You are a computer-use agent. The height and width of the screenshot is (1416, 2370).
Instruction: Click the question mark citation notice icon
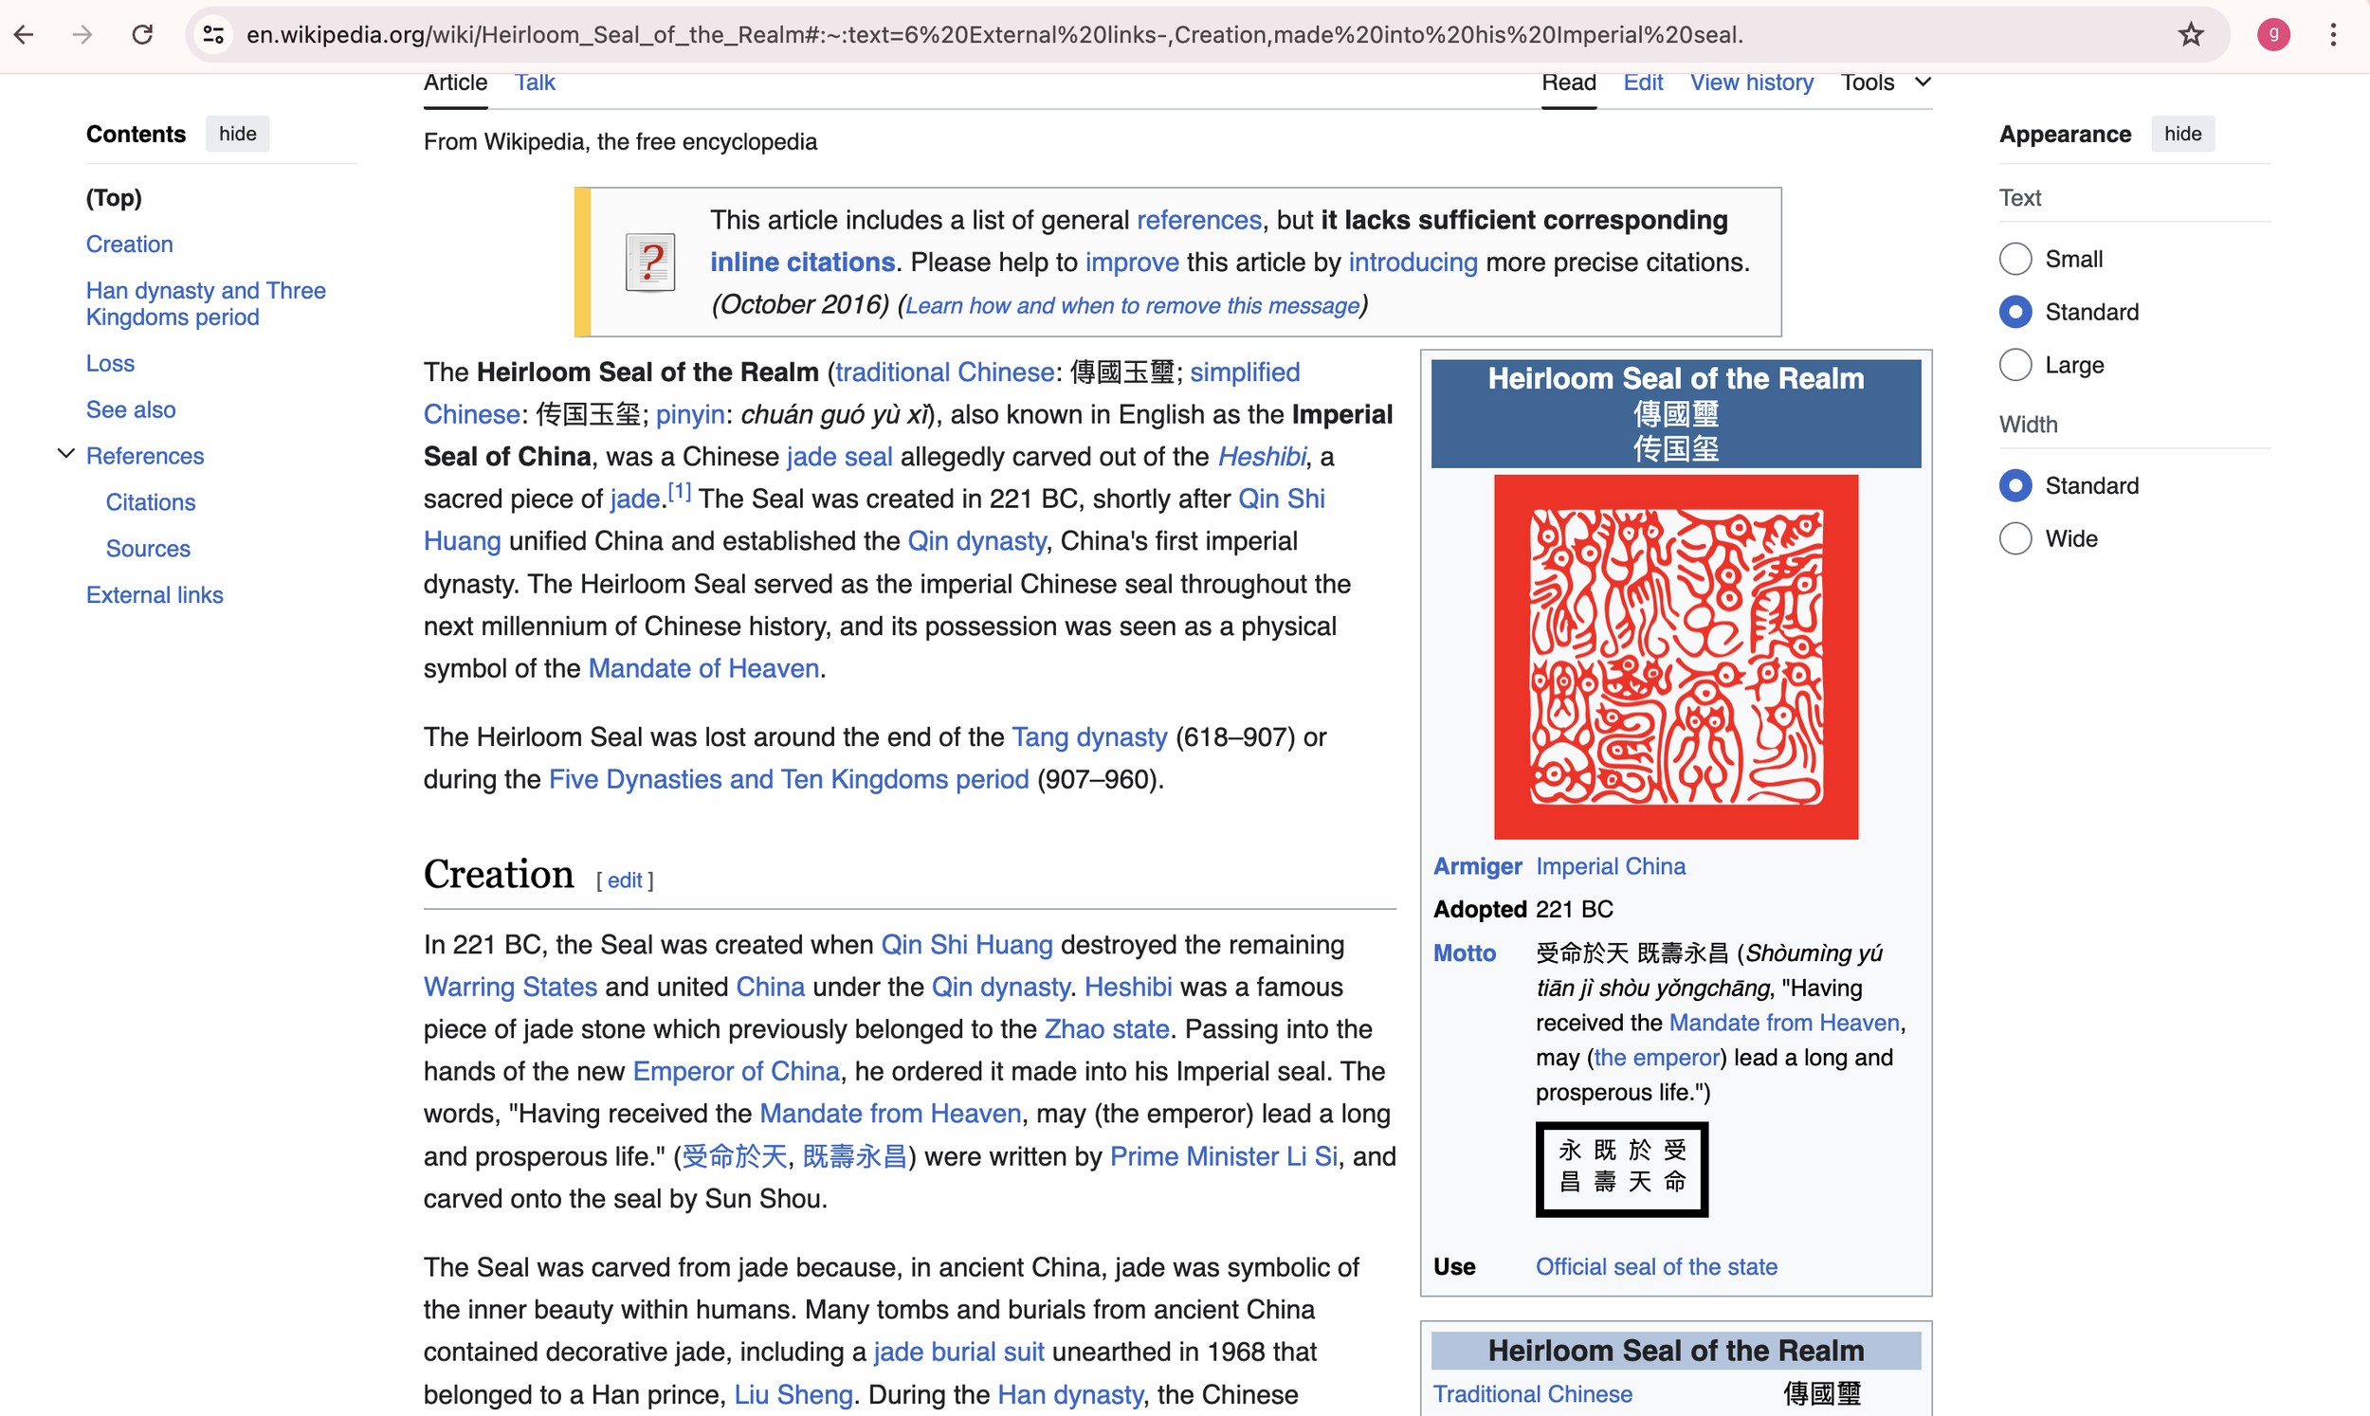point(650,263)
